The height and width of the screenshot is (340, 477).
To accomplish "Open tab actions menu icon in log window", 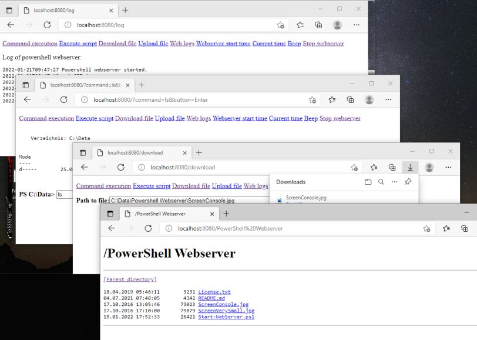I will (9, 11).
